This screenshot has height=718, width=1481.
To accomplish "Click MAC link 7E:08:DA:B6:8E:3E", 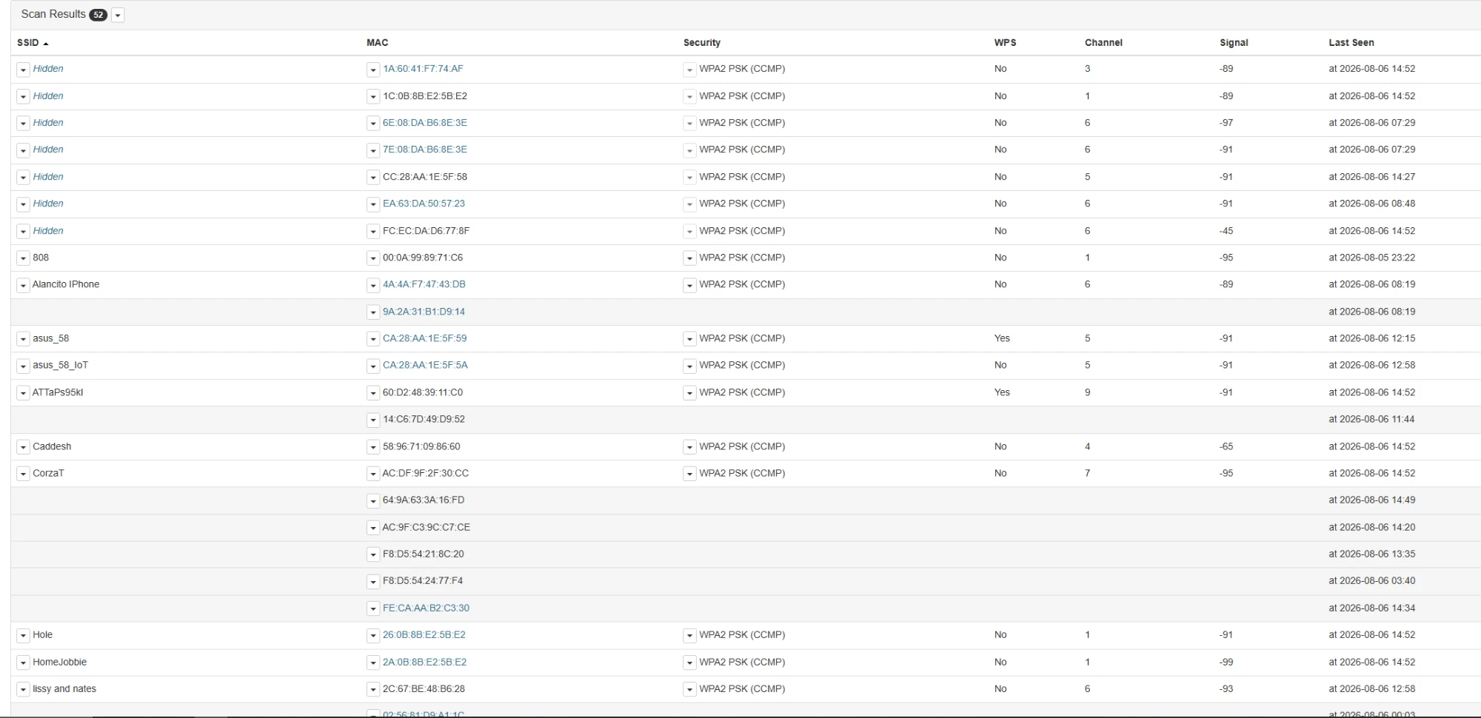I will point(425,150).
